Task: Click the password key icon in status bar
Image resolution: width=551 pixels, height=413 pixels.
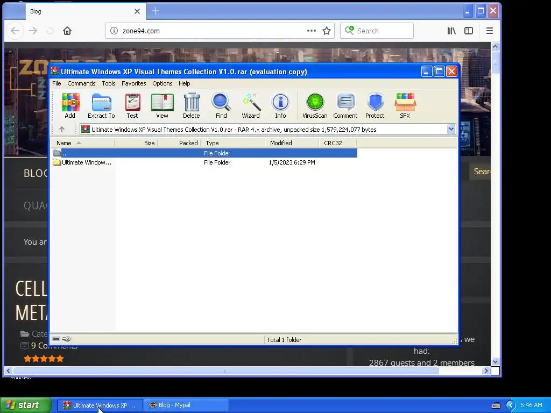Action: click(66, 339)
